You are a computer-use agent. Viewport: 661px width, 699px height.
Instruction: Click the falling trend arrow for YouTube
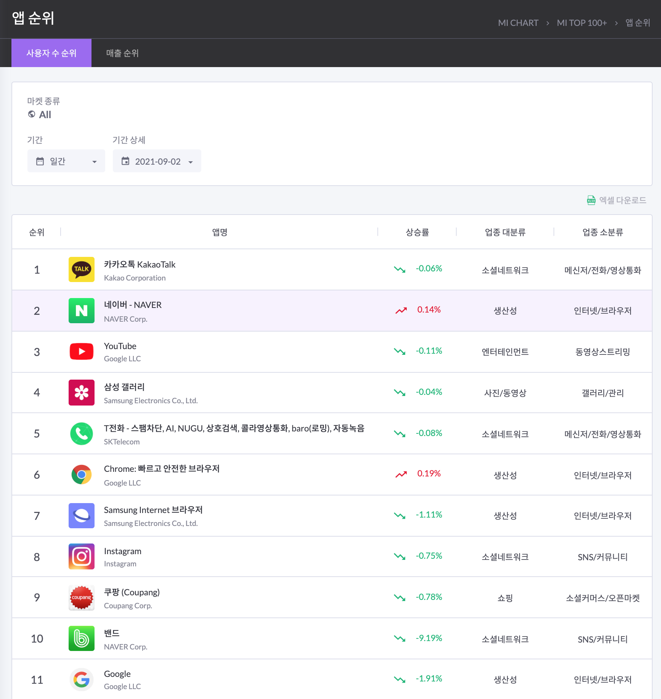[x=399, y=351]
